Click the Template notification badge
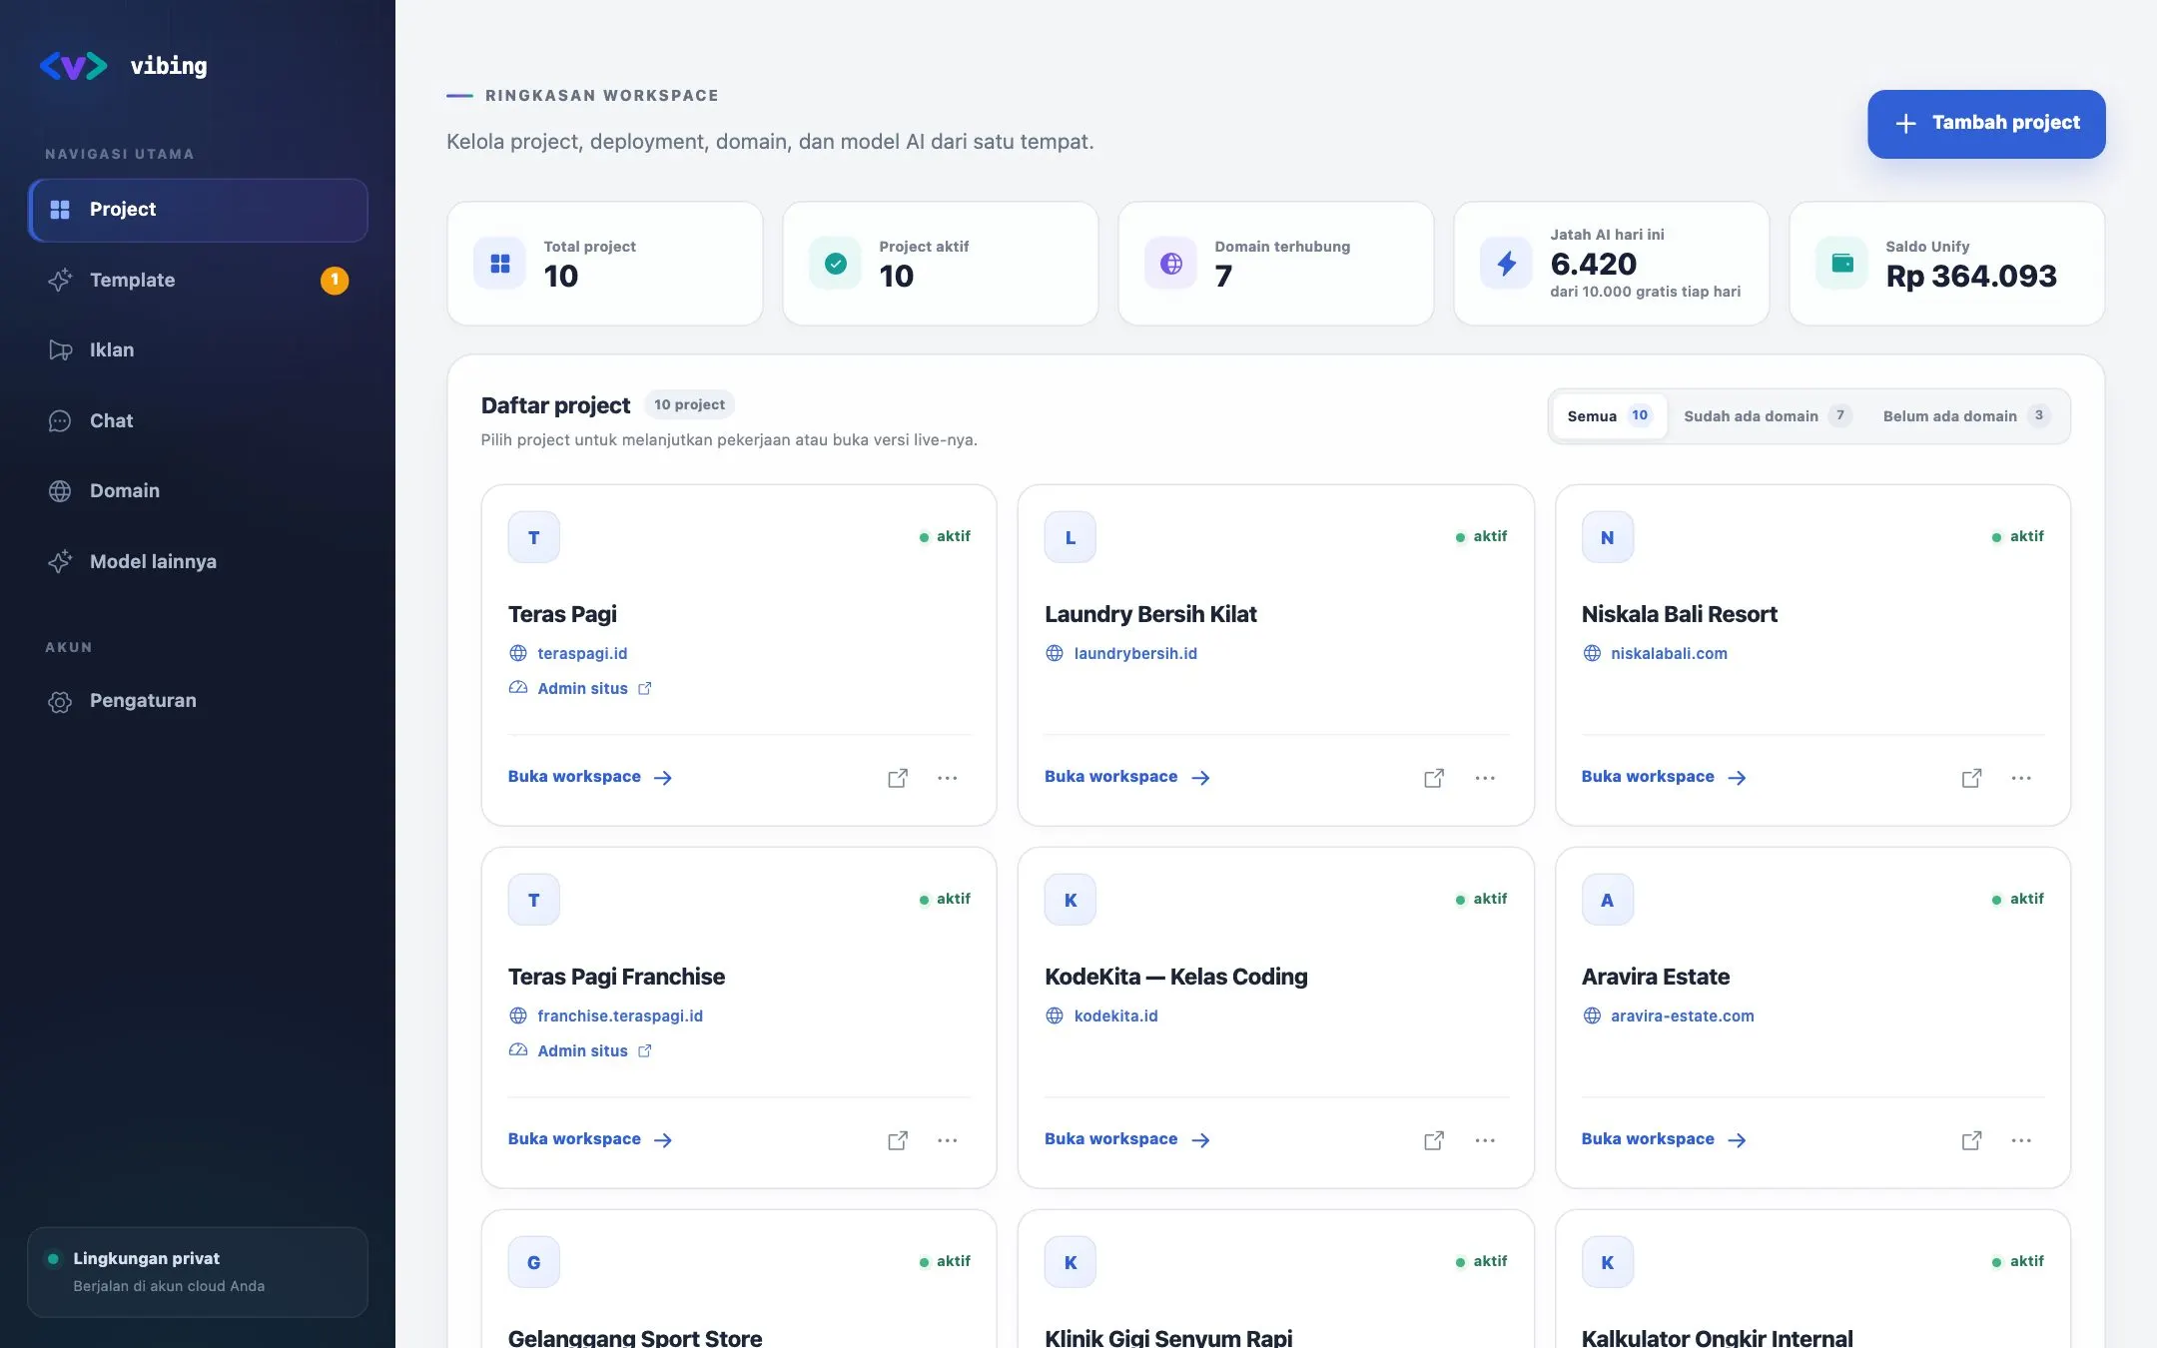The height and width of the screenshot is (1348, 2157). tap(335, 281)
